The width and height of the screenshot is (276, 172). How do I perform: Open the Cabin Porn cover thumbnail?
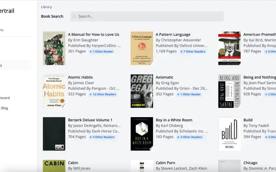(142, 166)
